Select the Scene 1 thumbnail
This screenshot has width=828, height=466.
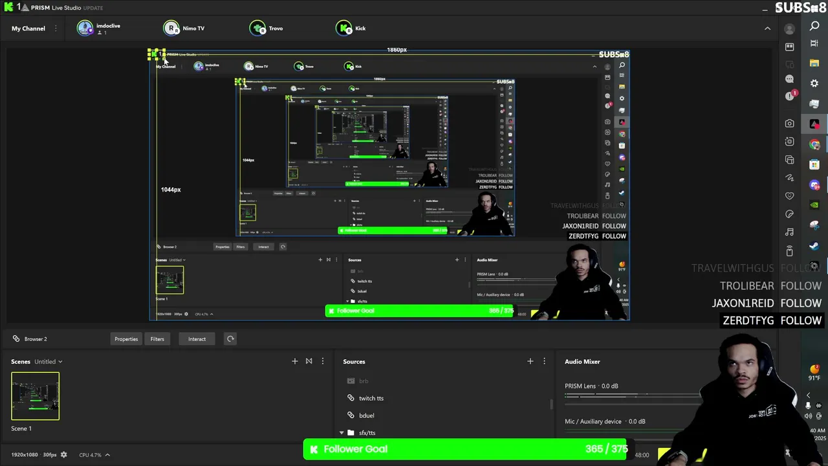tap(35, 396)
